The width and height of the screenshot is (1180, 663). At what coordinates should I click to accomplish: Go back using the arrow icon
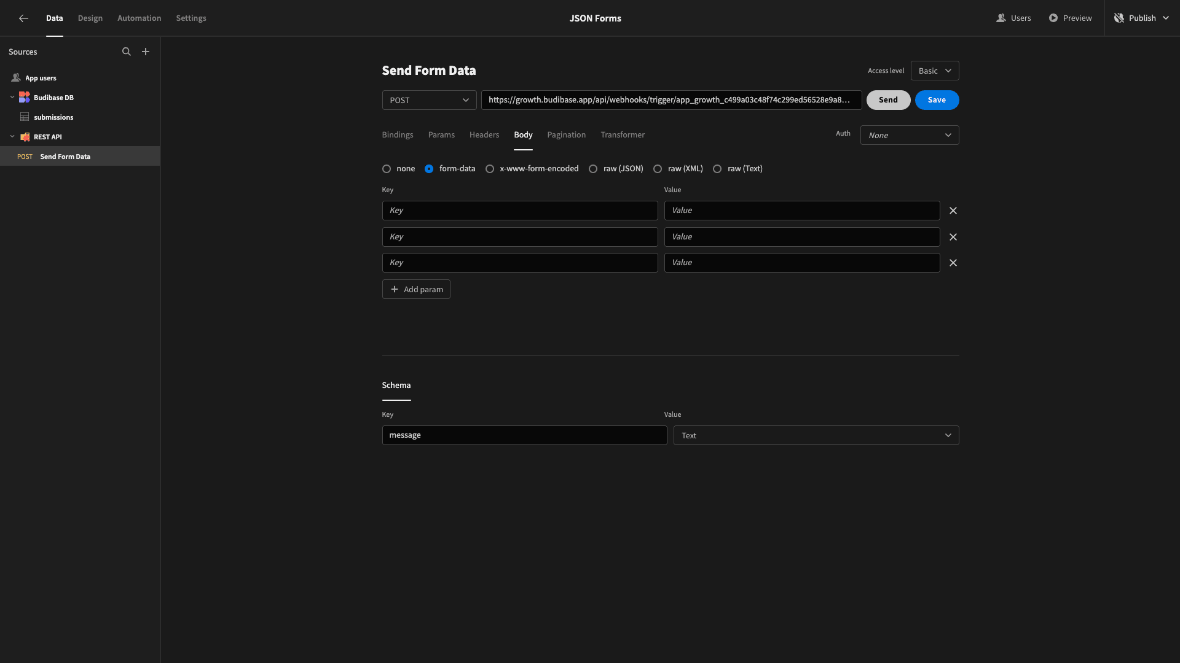(x=23, y=18)
